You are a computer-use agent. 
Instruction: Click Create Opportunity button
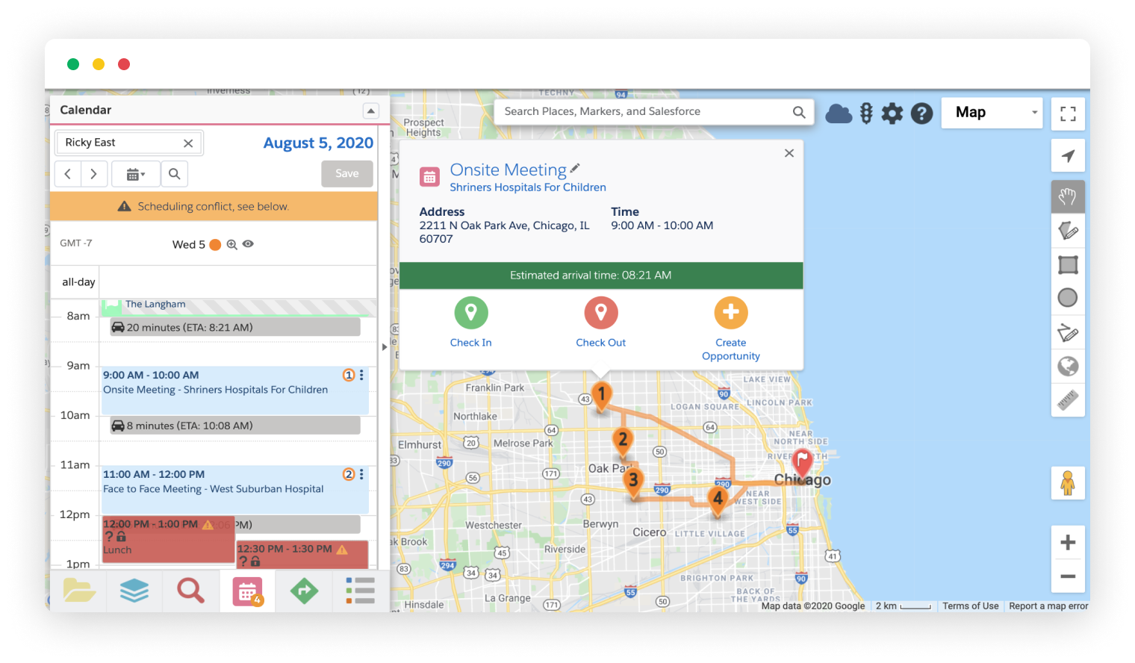coord(731,329)
